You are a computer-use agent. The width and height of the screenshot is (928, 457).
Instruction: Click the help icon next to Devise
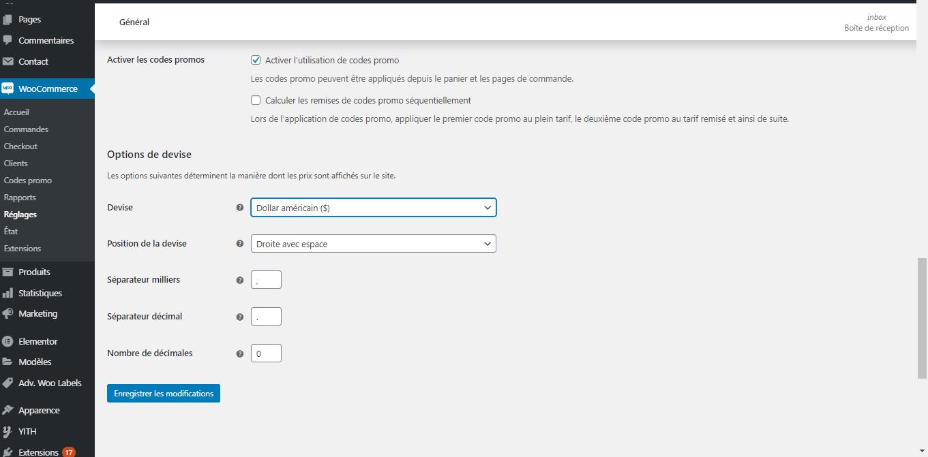(239, 207)
